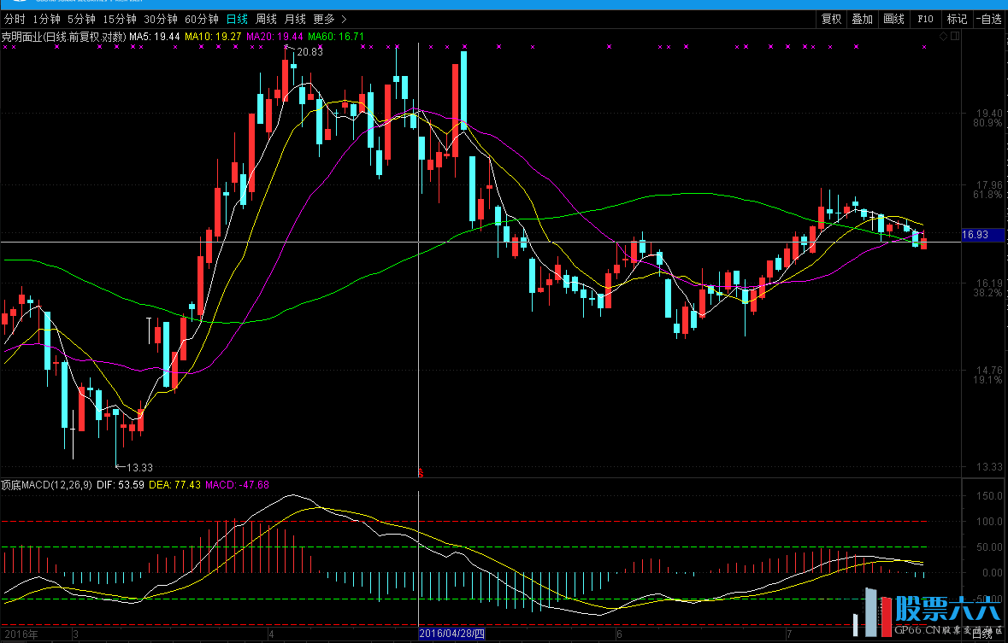1008x643 pixels.
Task: Toggle the 标记 mark option
Action: click(957, 19)
